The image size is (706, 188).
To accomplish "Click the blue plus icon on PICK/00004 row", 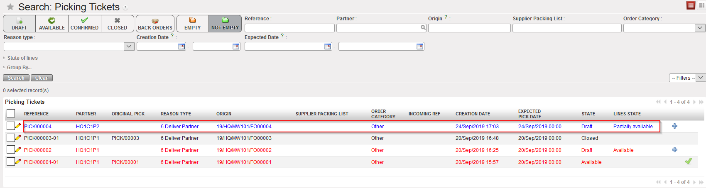I will click(674, 126).
